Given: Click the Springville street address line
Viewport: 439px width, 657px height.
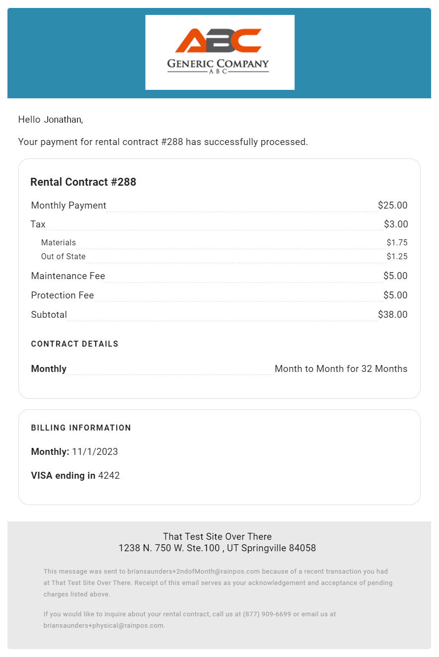Looking at the screenshot, I should (x=217, y=548).
